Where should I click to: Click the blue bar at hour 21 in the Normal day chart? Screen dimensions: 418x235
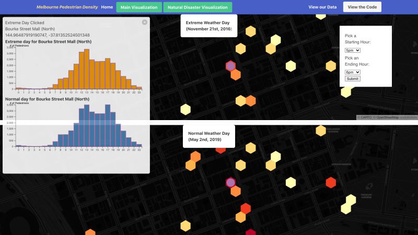pos(129,142)
